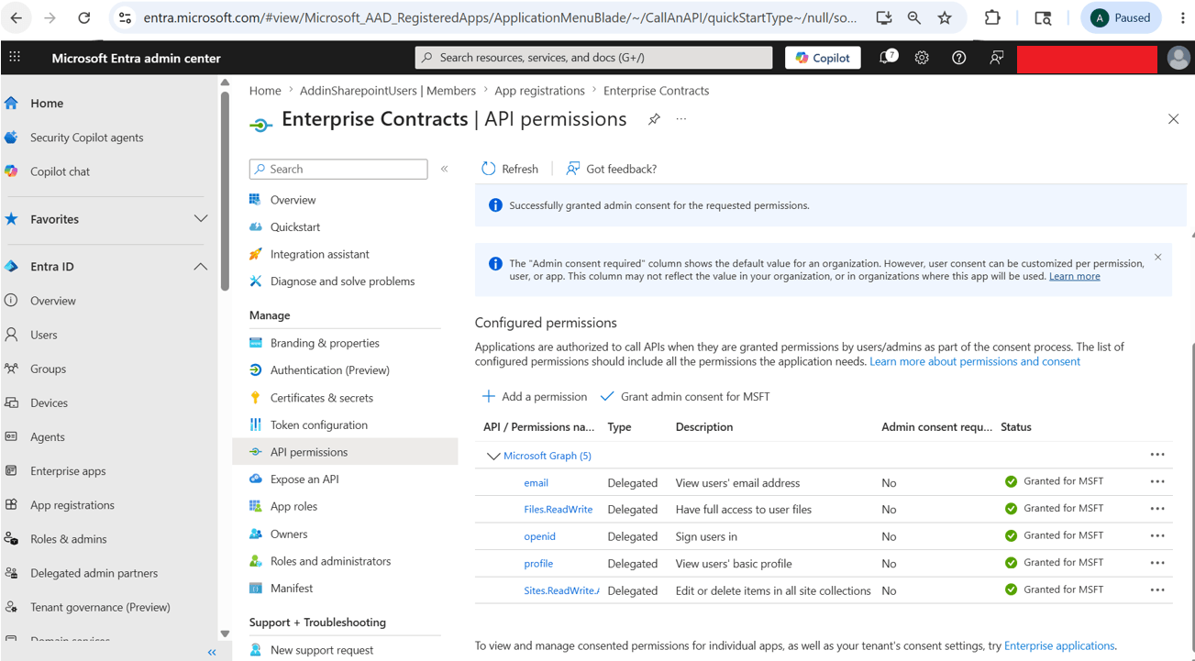
Task: Open New support request
Action: click(x=321, y=650)
